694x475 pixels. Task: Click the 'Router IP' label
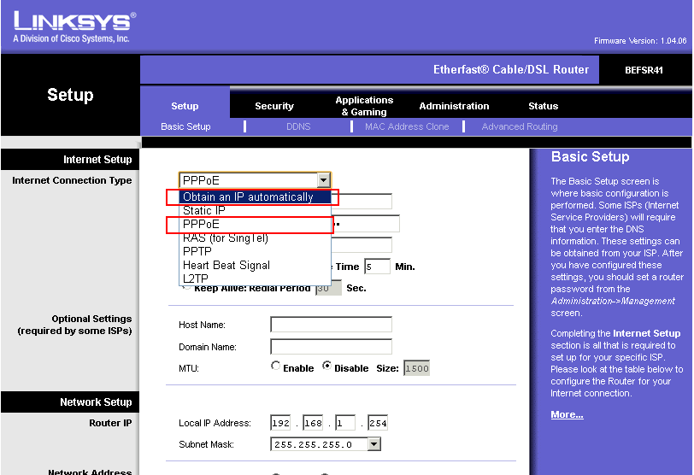[110, 423]
